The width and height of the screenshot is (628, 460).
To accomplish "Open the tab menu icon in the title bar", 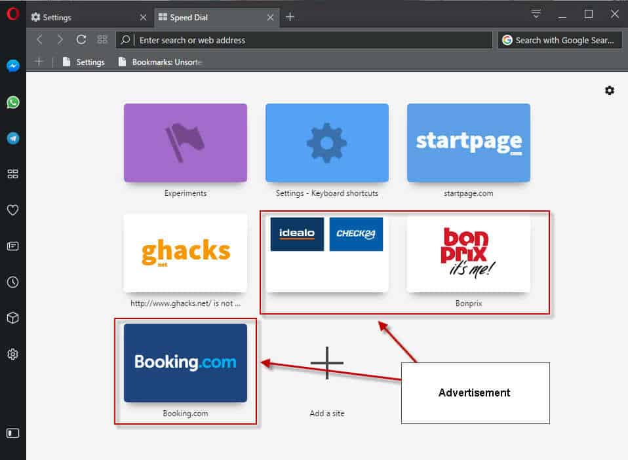I will pyautogui.click(x=536, y=14).
